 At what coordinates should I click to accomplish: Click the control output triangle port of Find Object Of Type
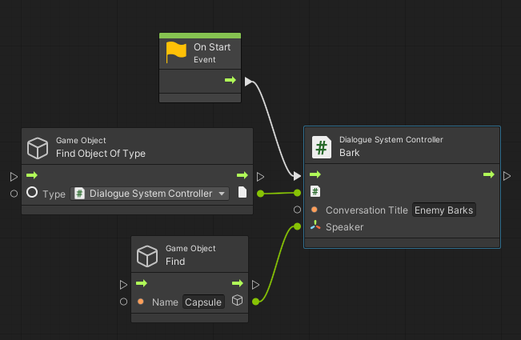pos(261,177)
